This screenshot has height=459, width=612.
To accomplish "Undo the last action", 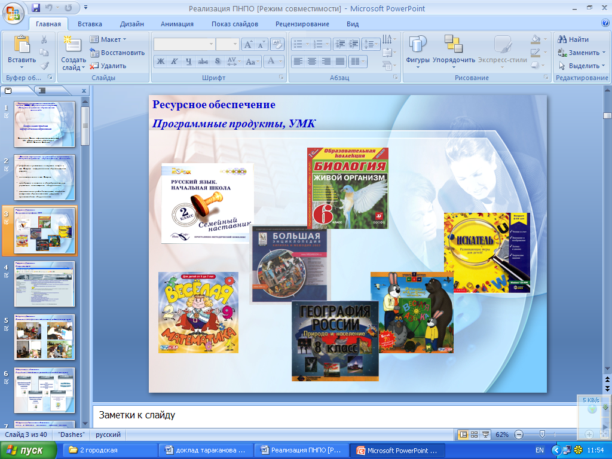I will pos(49,8).
